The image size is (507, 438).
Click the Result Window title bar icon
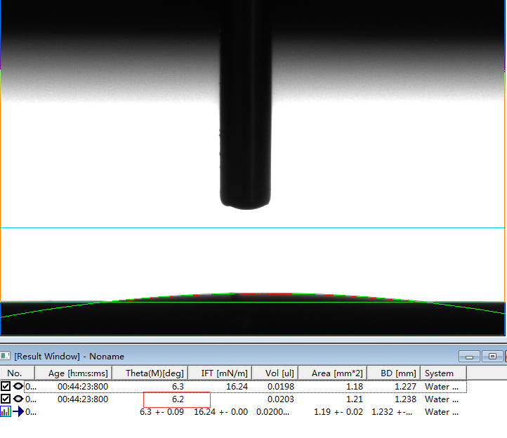click(6, 357)
